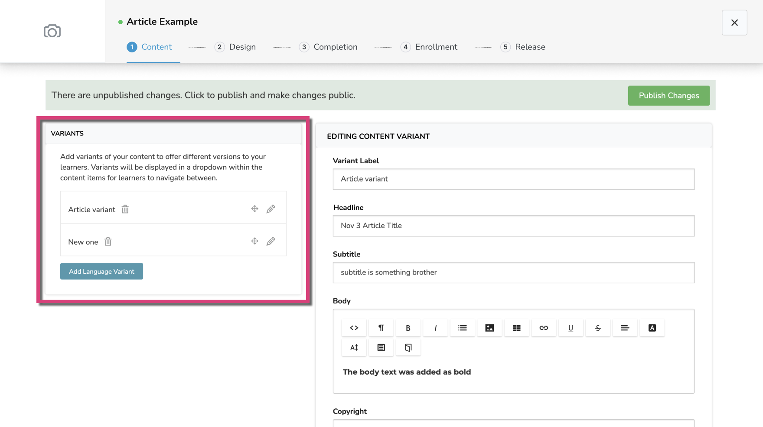Click the Copyright field label
The height and width of the screenshot is (427, 763).
coord(350,411)
